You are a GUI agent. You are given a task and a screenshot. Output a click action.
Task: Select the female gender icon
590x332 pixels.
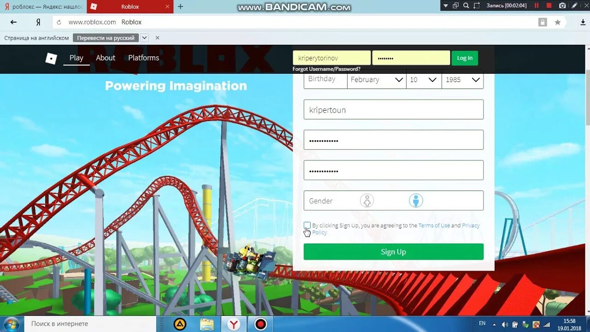coord(367,201)
